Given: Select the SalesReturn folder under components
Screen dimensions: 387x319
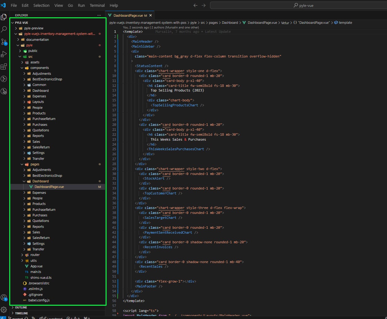Looking at the screenshot, I should tap(58, 147).
